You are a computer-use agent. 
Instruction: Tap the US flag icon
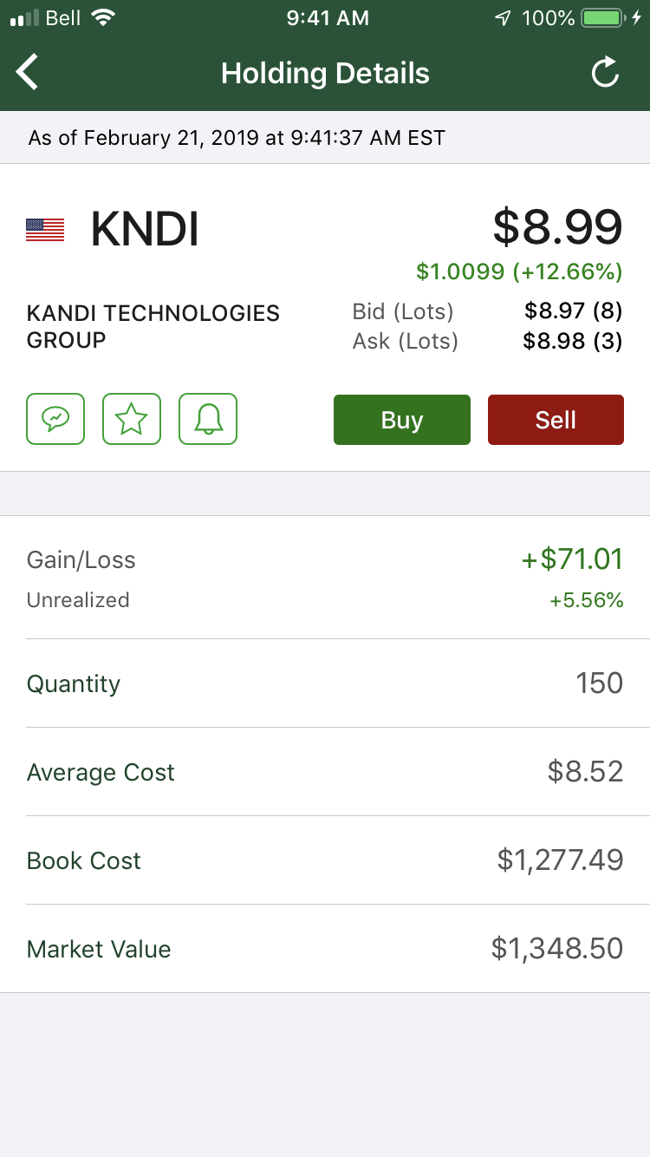coord(45,230)
